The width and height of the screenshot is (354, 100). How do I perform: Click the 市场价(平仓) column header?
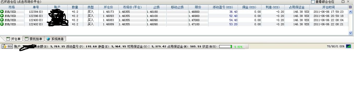pyautogui.click(x=132, y=7)
